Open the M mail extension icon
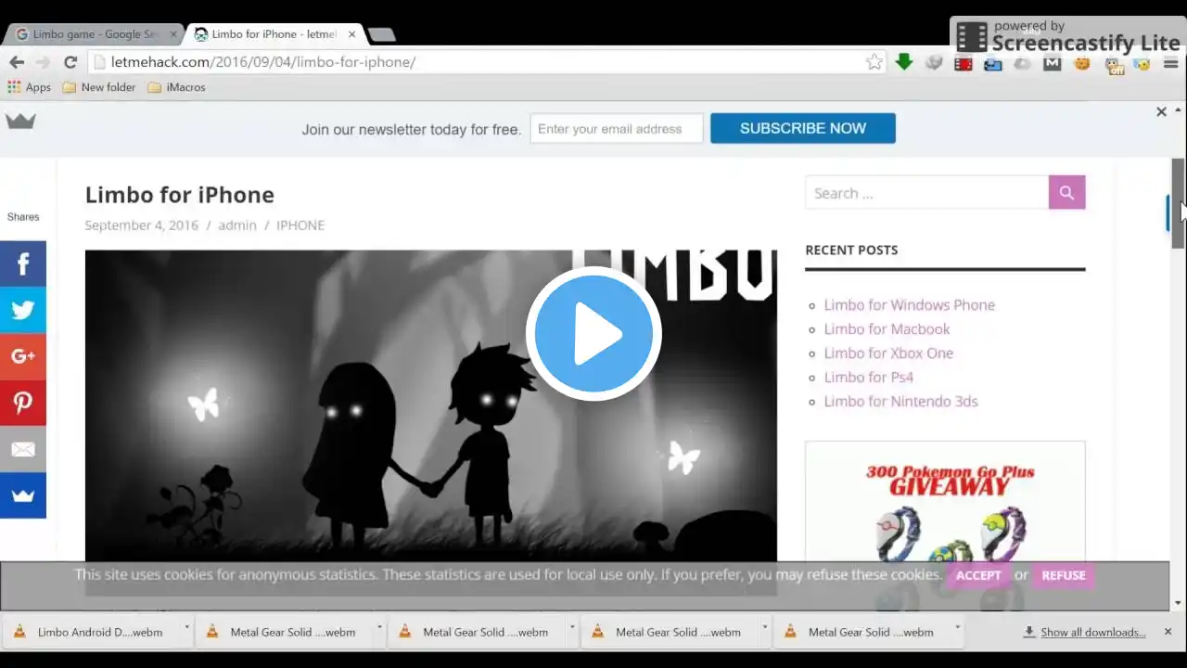This screenshot has height=668, width=1187. point(1052,63)
